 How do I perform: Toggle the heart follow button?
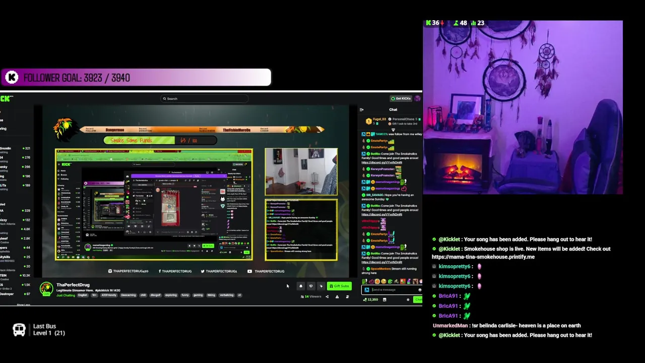coord(311,286)
